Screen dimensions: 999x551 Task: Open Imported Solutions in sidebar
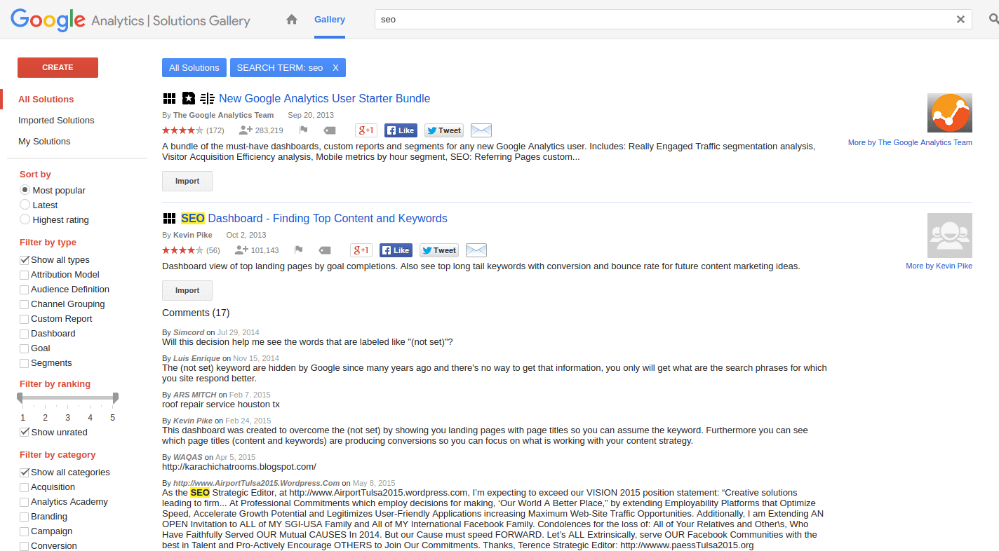click(x=56, y=120)
